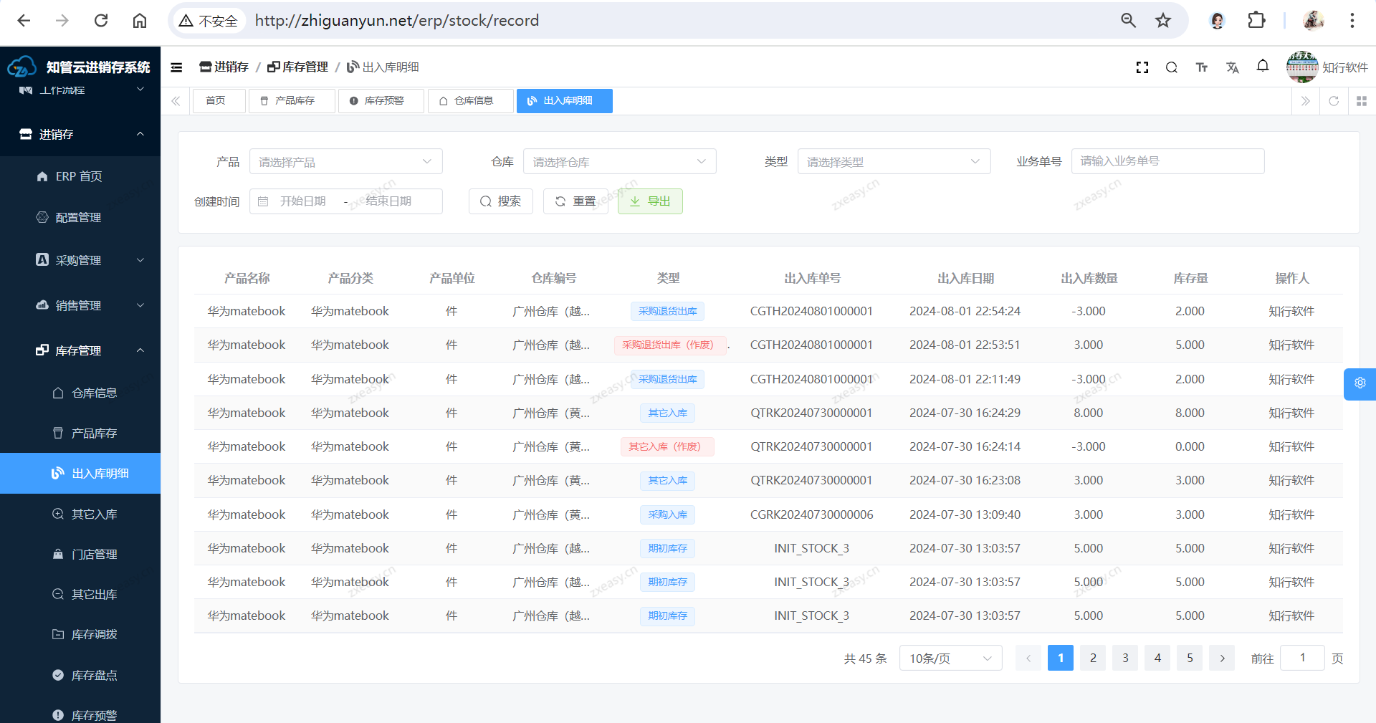This screenshot has width=1376, height=723.
Task: Focus 业务单号 input field
Action: point(1168,161)
